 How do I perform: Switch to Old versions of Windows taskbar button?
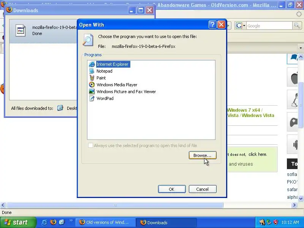(x=106, y=222)
